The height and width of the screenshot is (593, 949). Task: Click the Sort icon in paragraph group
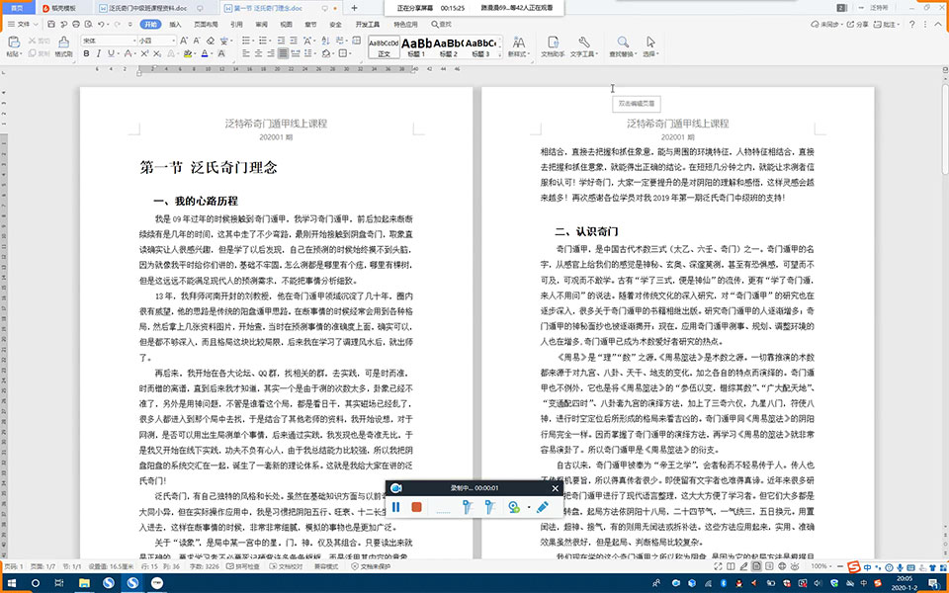325,41
